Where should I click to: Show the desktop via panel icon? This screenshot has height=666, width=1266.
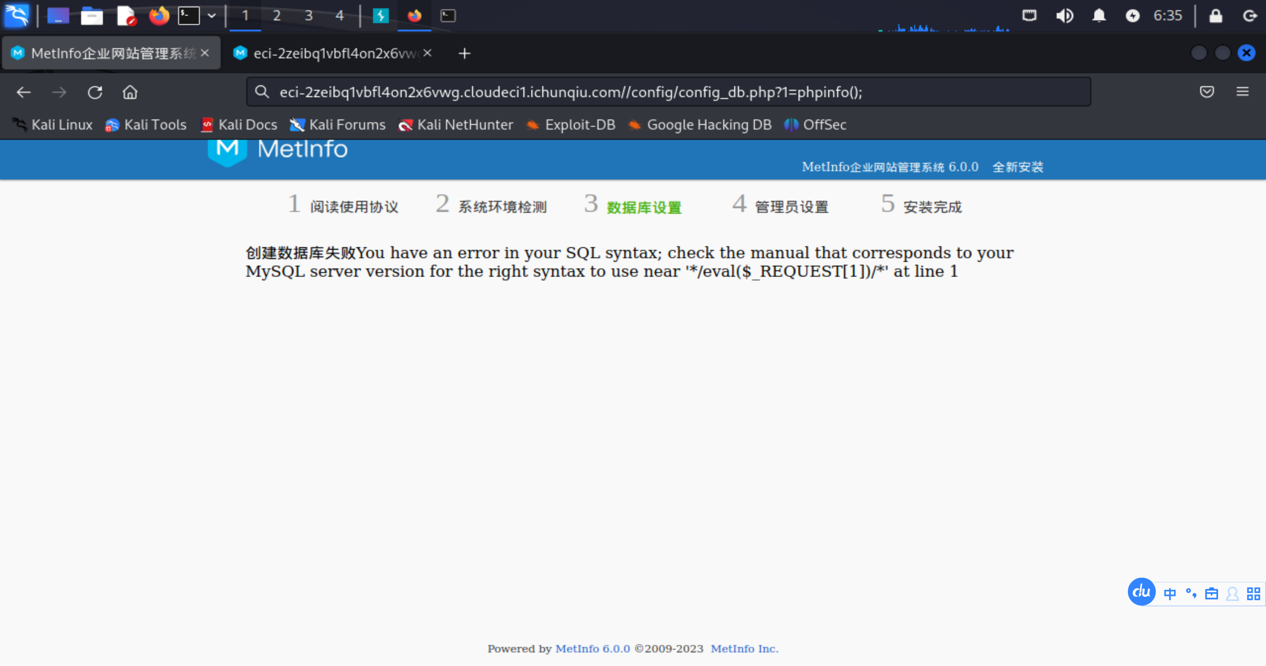click(58, 16)
